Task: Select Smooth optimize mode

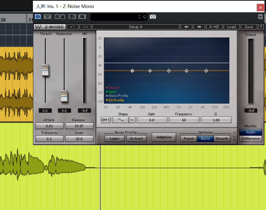Action: click(x=222, y=139)
